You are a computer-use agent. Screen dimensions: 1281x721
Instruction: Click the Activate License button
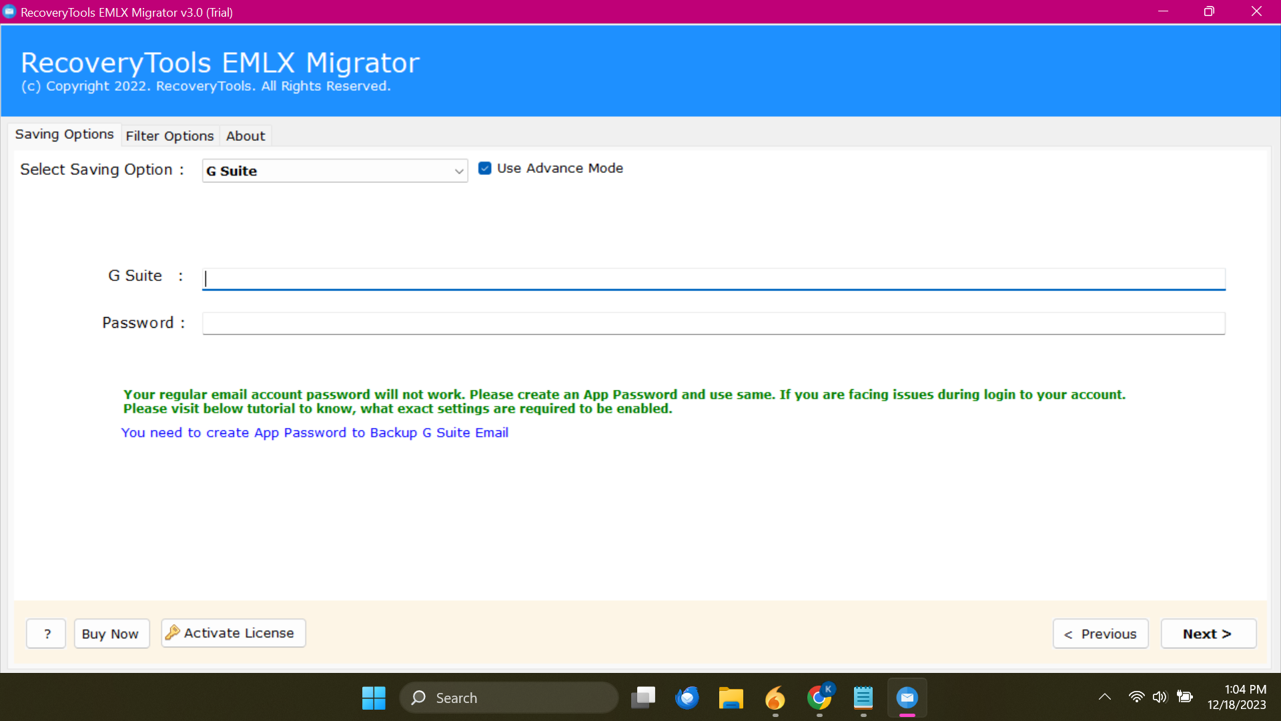tap(234, 633)
